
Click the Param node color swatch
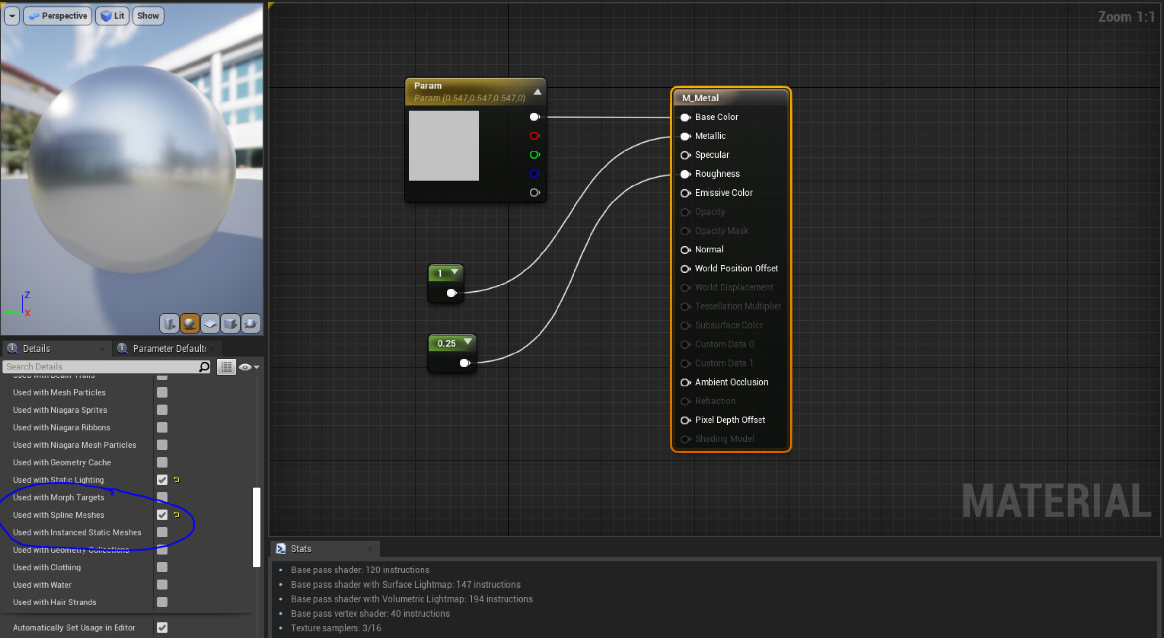click(443, 145)
